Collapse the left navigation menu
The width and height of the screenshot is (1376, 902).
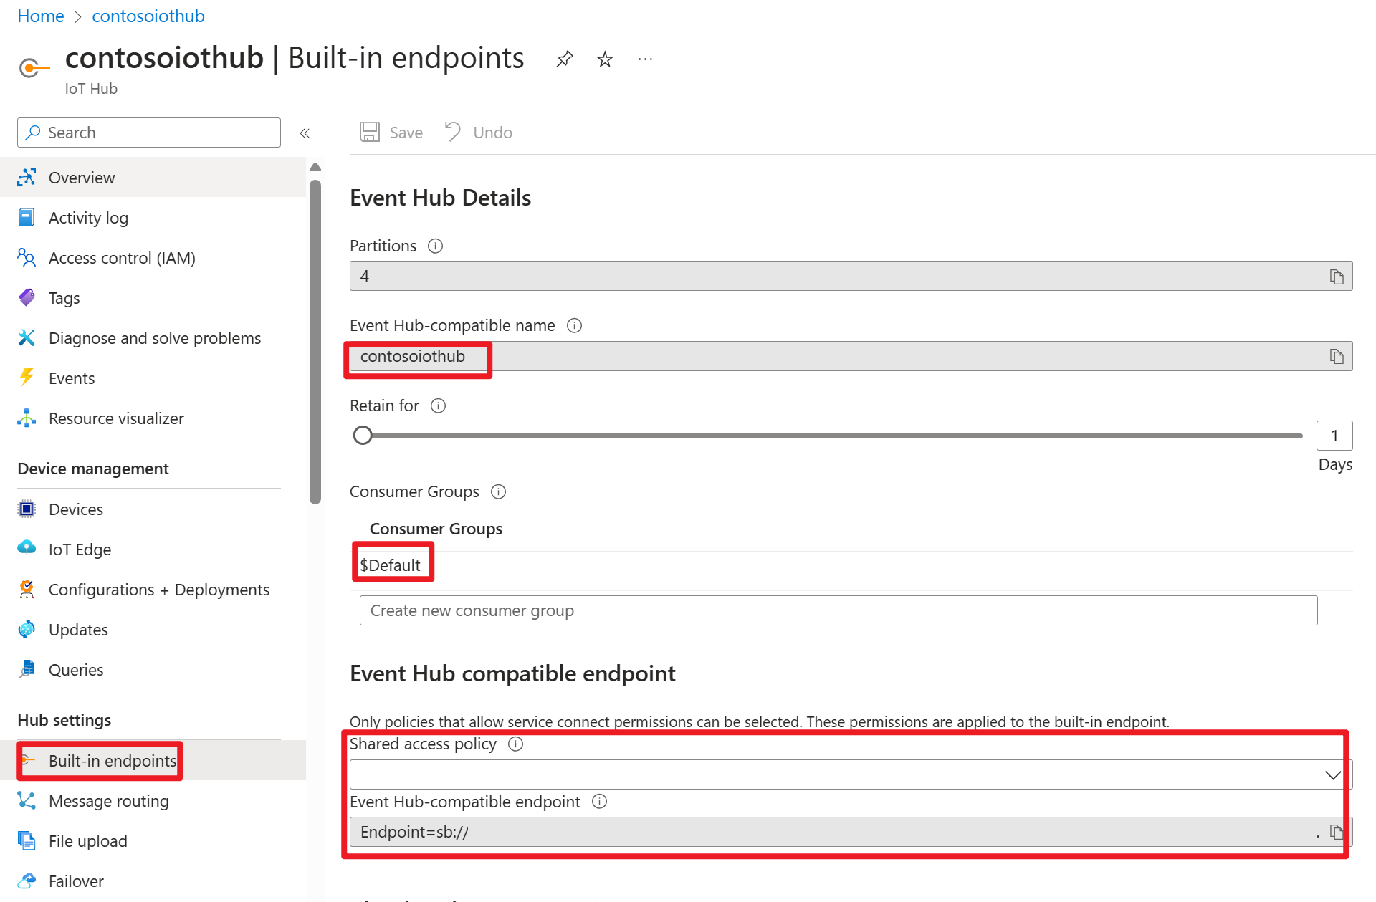305,133
